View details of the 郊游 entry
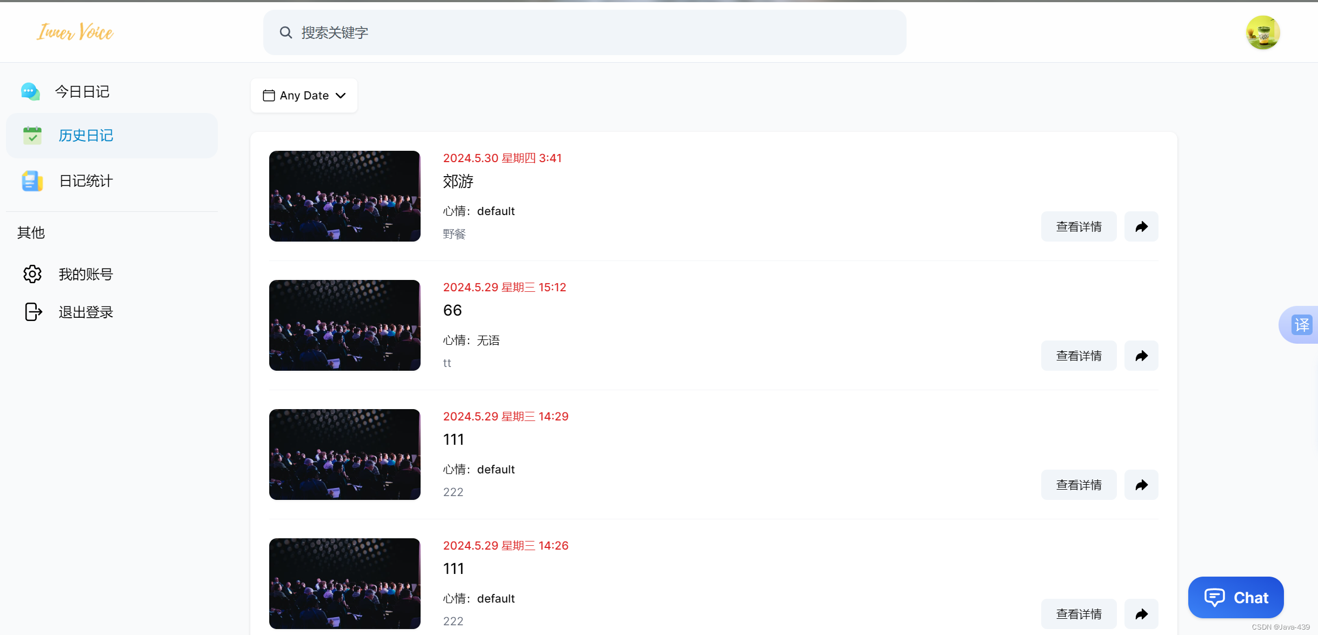The image size is (1318, 635). tap(1079, 226)
